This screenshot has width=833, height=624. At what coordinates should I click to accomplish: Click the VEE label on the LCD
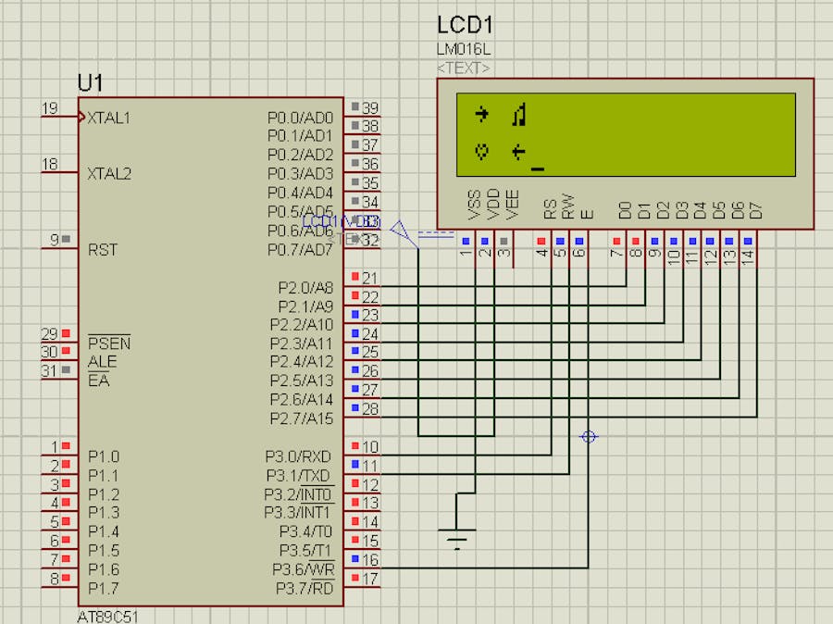pyautogui.click(x=512, y=204)
